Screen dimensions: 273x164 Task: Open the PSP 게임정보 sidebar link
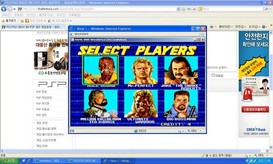click(44, 98)
